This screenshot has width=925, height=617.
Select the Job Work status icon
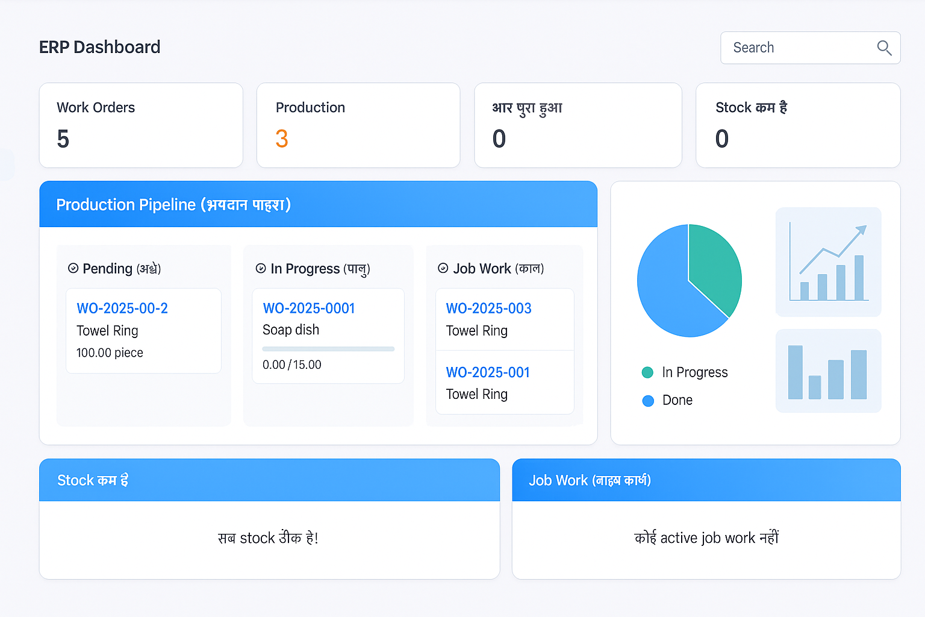click(443, 268)
